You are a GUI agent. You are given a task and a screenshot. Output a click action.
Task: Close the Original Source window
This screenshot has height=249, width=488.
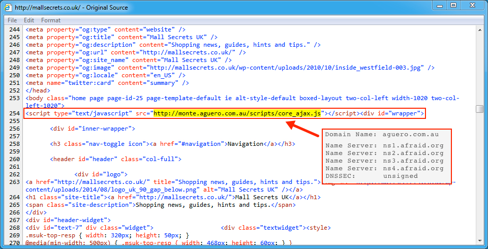472,5
